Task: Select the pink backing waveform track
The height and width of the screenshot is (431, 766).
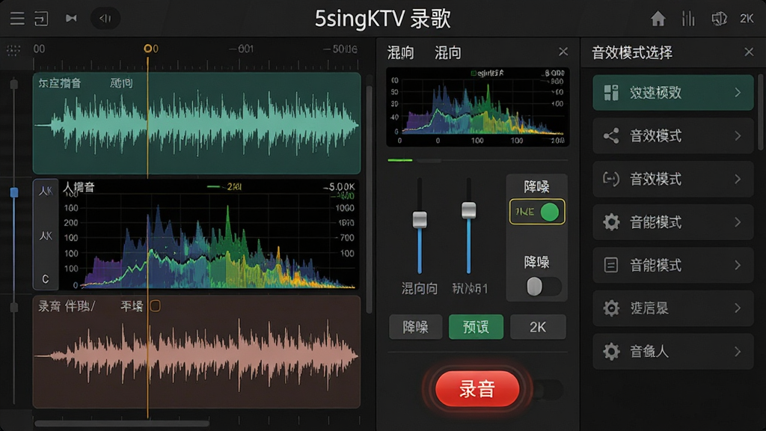Action: pyautogui.click(x=197, y=352)
